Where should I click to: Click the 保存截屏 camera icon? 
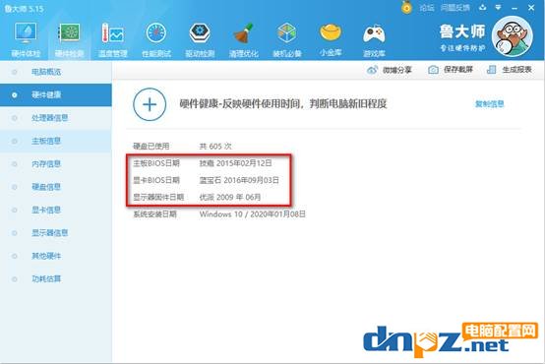(x=433, y=70)
